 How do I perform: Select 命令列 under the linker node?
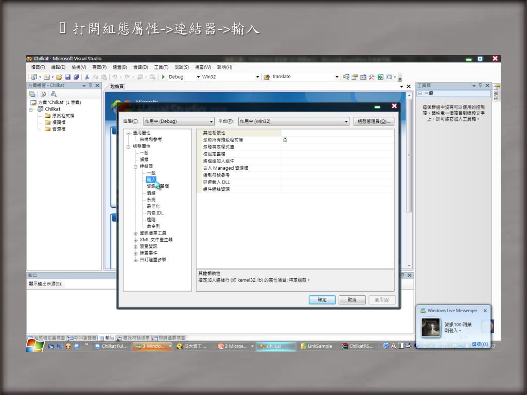tap(153, 226)
